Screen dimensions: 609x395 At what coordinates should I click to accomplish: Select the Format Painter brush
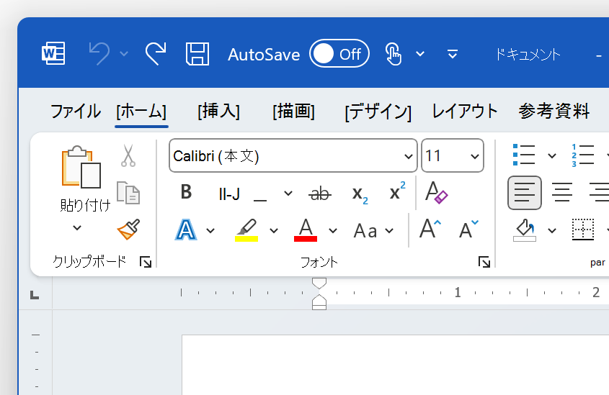[128, 229]
